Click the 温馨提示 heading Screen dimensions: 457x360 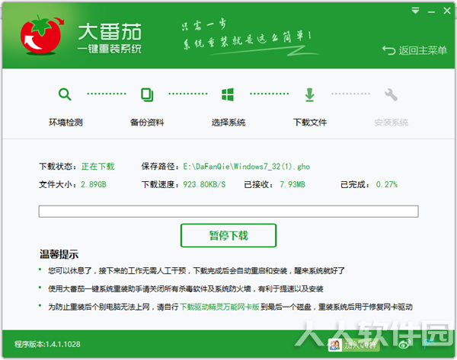point(59,254)
